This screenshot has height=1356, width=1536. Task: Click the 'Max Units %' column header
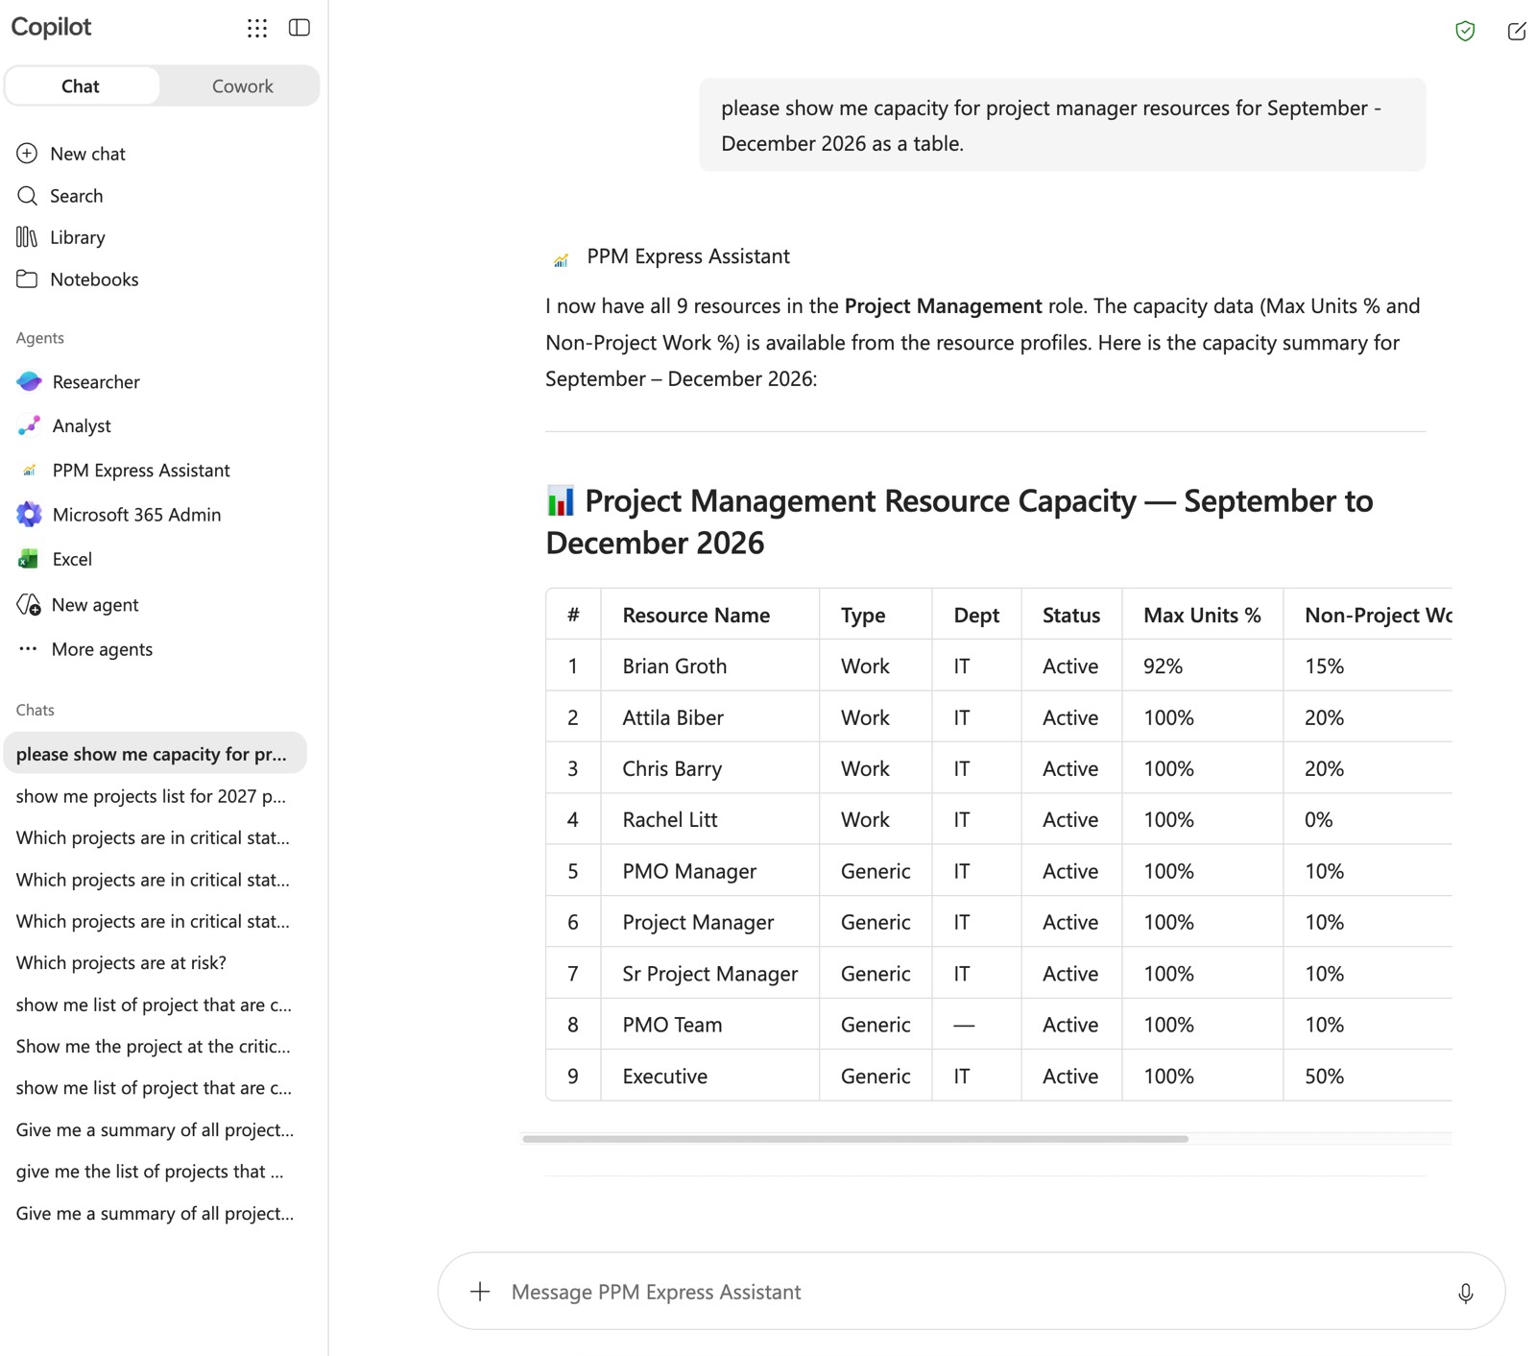point(1202,616)
